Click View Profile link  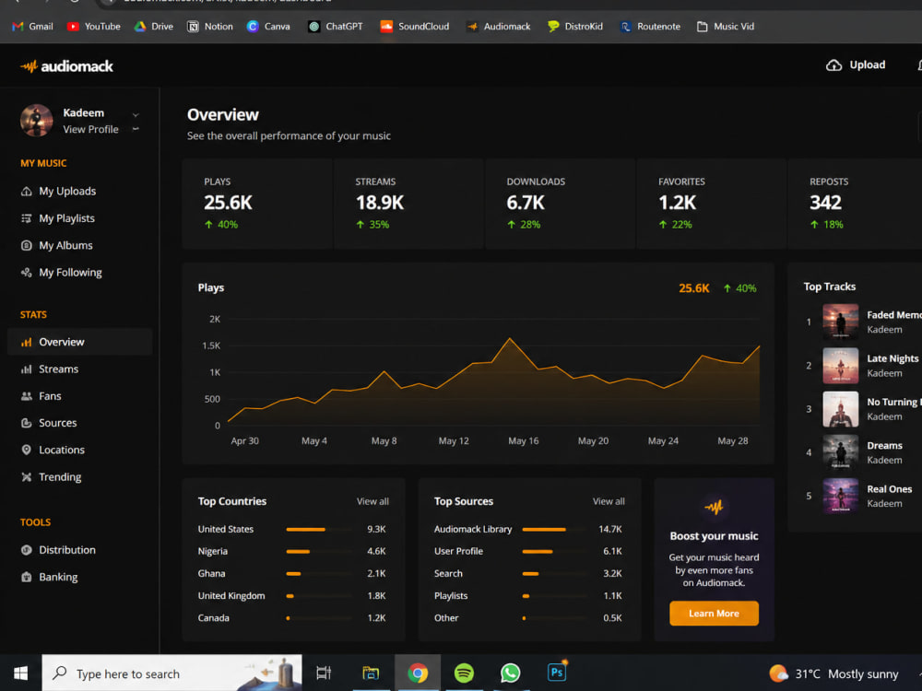(x=90, y=129)
